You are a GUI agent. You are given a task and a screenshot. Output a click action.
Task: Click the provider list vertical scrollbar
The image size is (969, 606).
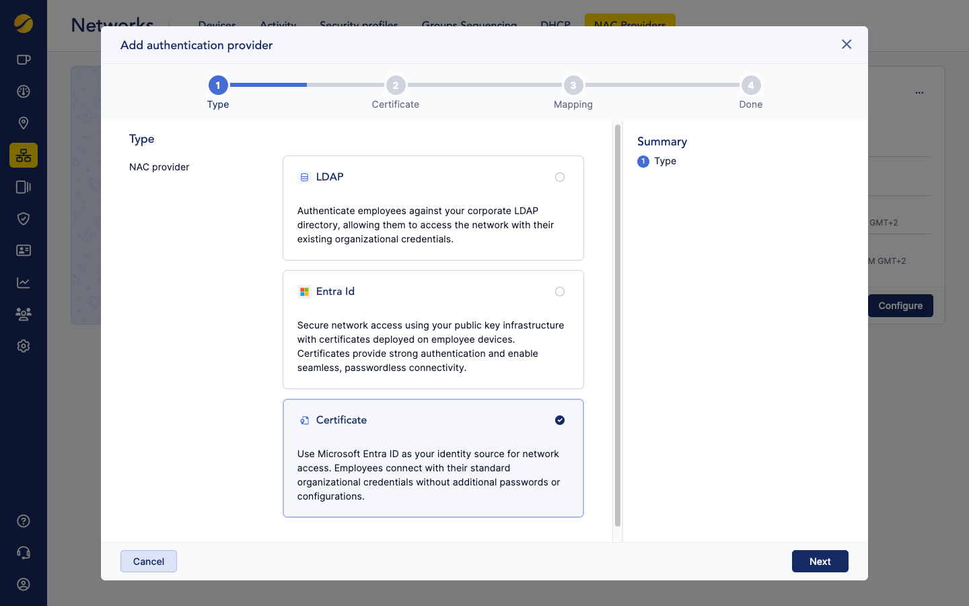click(618, 323)
